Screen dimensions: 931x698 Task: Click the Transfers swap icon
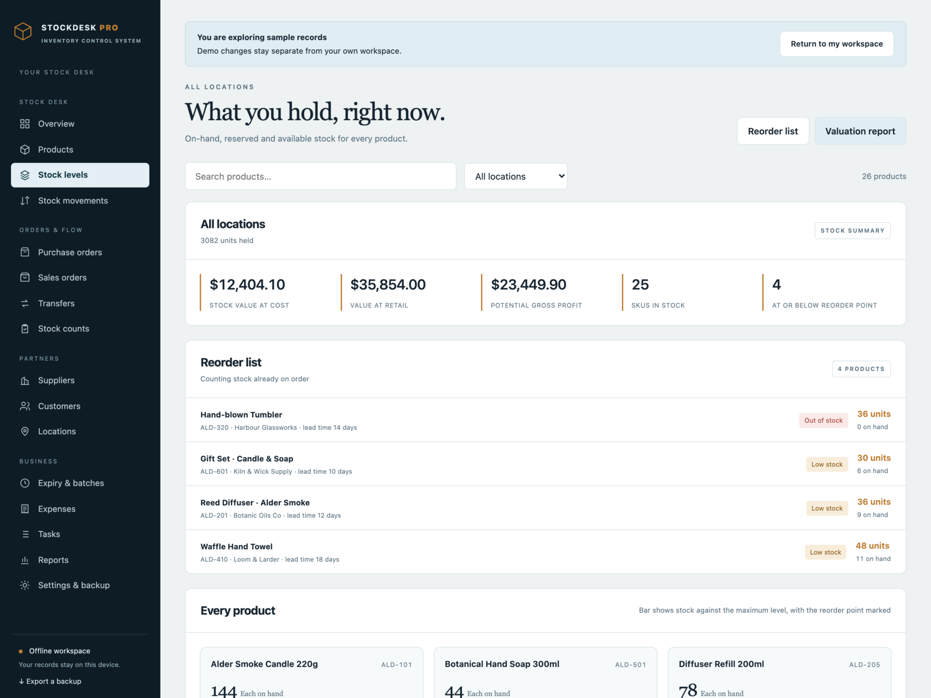(25, 303)
